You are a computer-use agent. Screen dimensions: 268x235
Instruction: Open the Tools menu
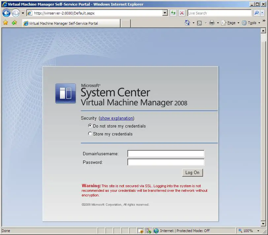pos(251,23)
